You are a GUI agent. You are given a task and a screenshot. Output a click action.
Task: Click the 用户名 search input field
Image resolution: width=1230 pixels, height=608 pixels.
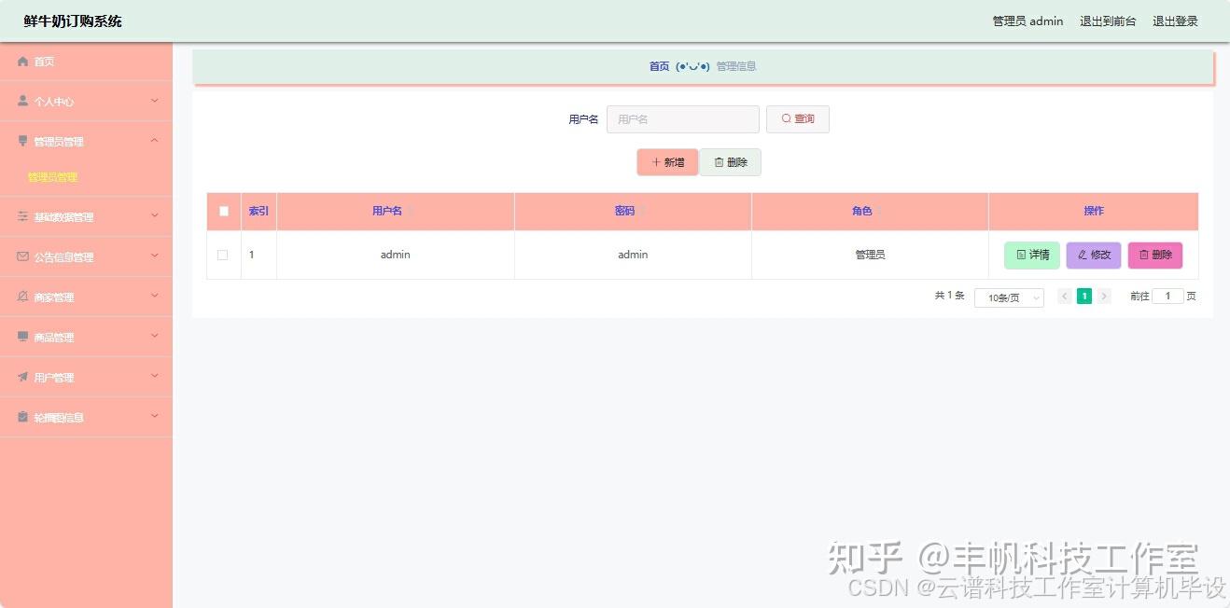tap(682, 118)
